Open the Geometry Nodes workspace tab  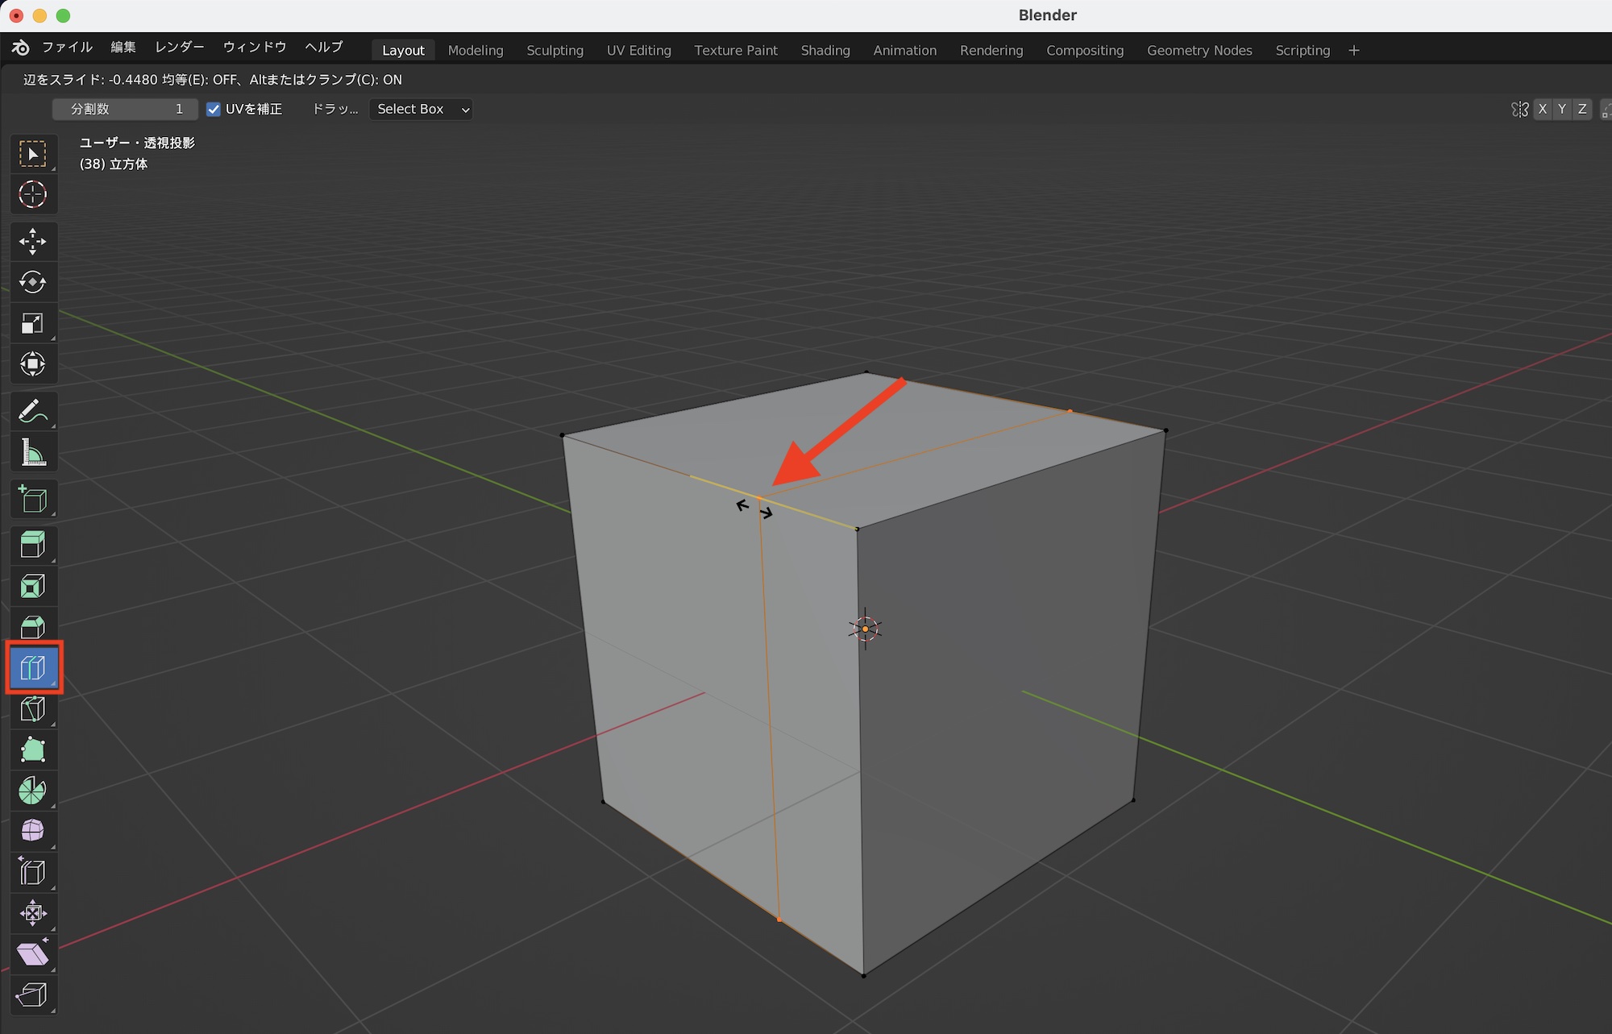pyautogui.click(x=1199, y=51)
